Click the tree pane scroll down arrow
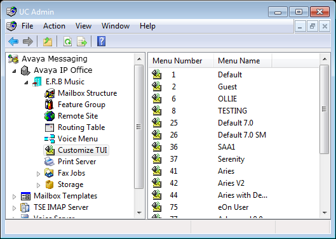336x239 pixels. coord(139,212)
